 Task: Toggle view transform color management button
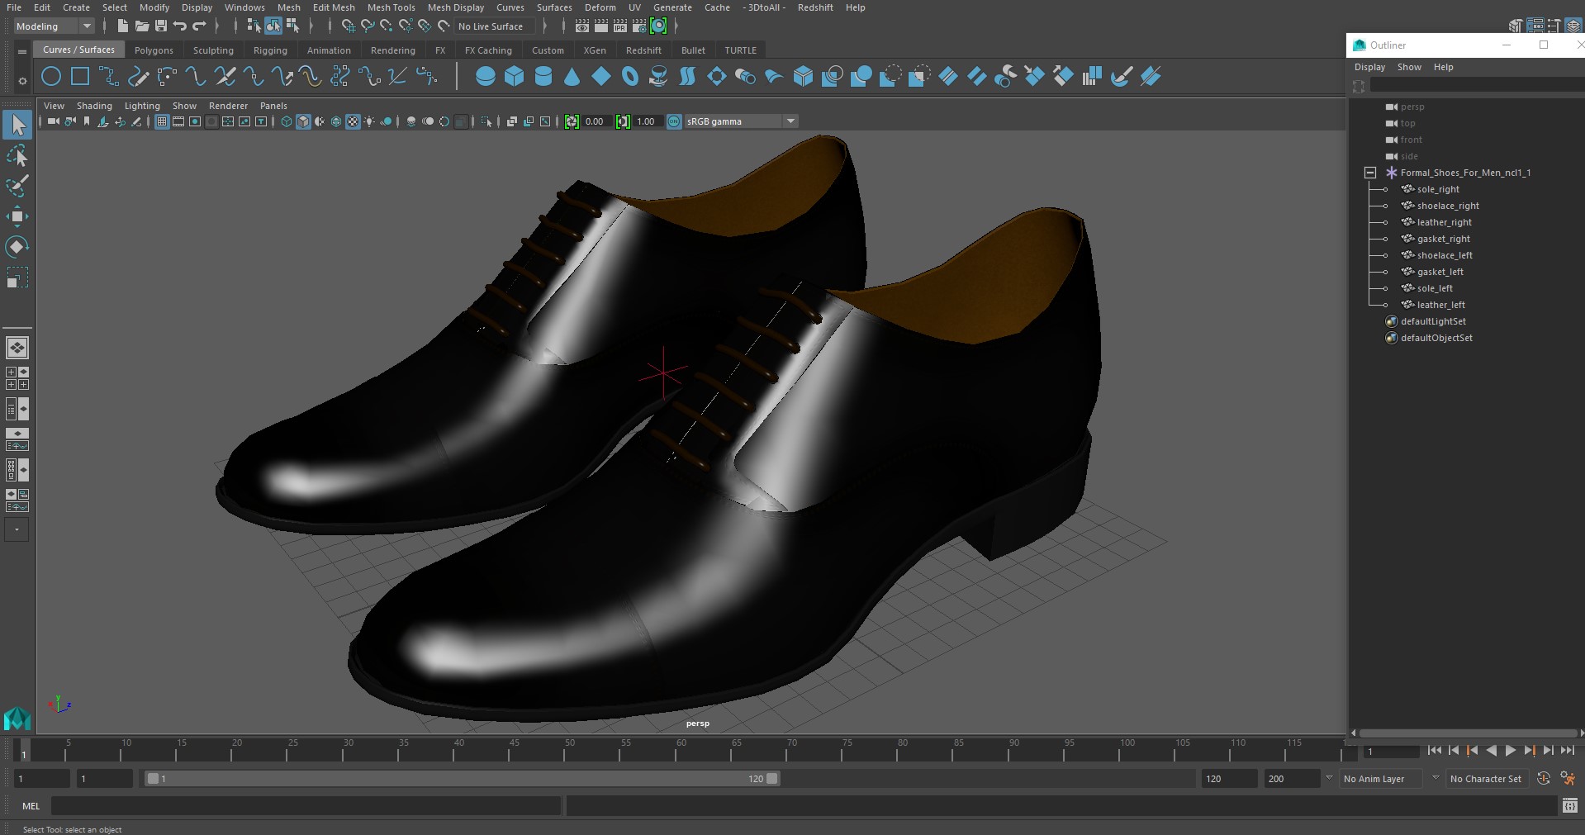[x=674, y=121]
